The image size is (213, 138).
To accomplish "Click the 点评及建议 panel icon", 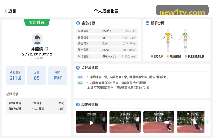I will point(78,67).
